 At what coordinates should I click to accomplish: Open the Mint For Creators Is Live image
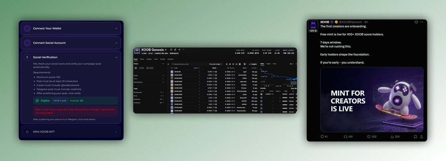(x=372, y=100)
